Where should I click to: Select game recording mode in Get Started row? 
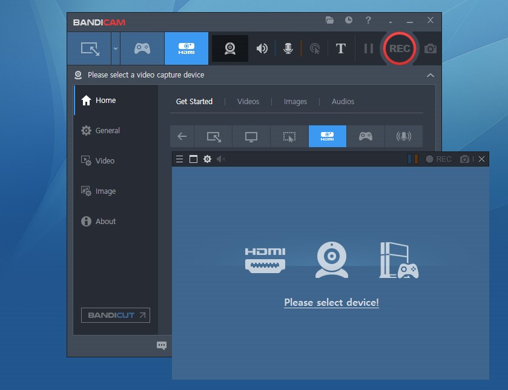(366, 136)
